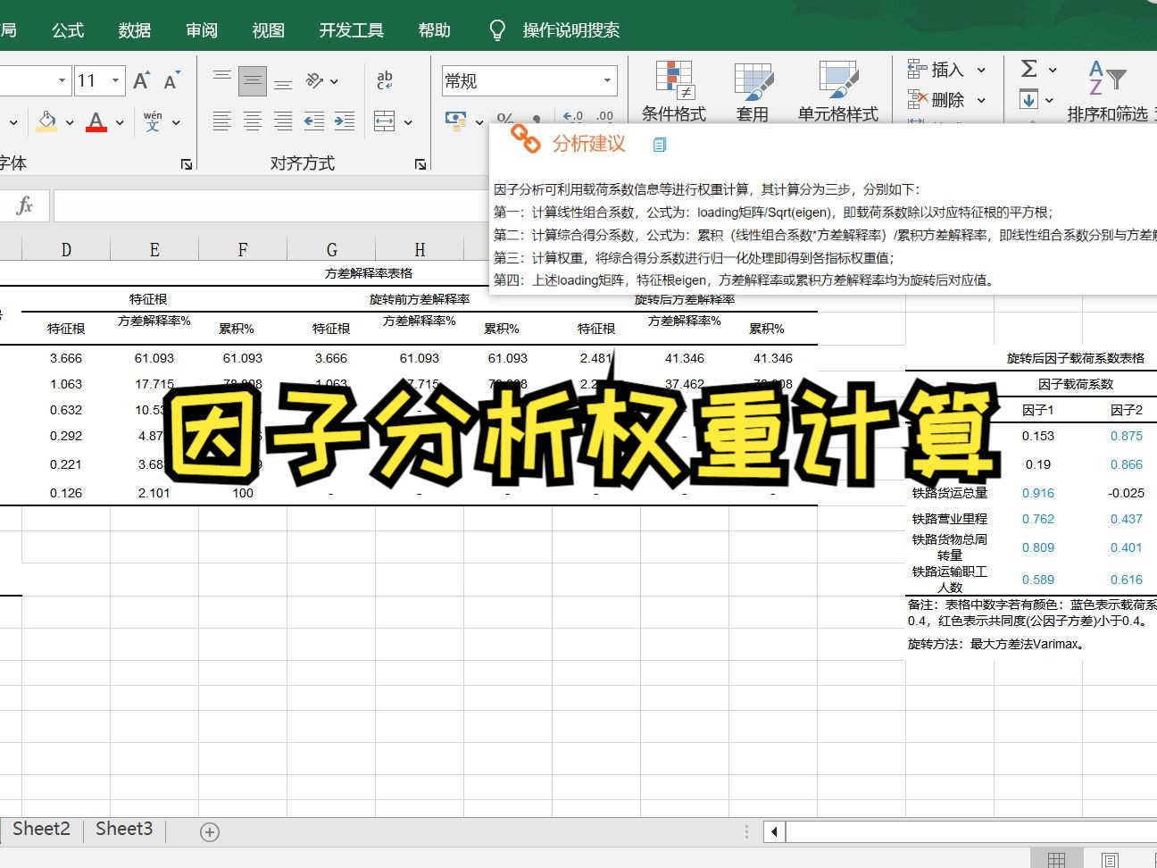
Task: Switch to Sheet3 tab
Action: click(124, 829)
